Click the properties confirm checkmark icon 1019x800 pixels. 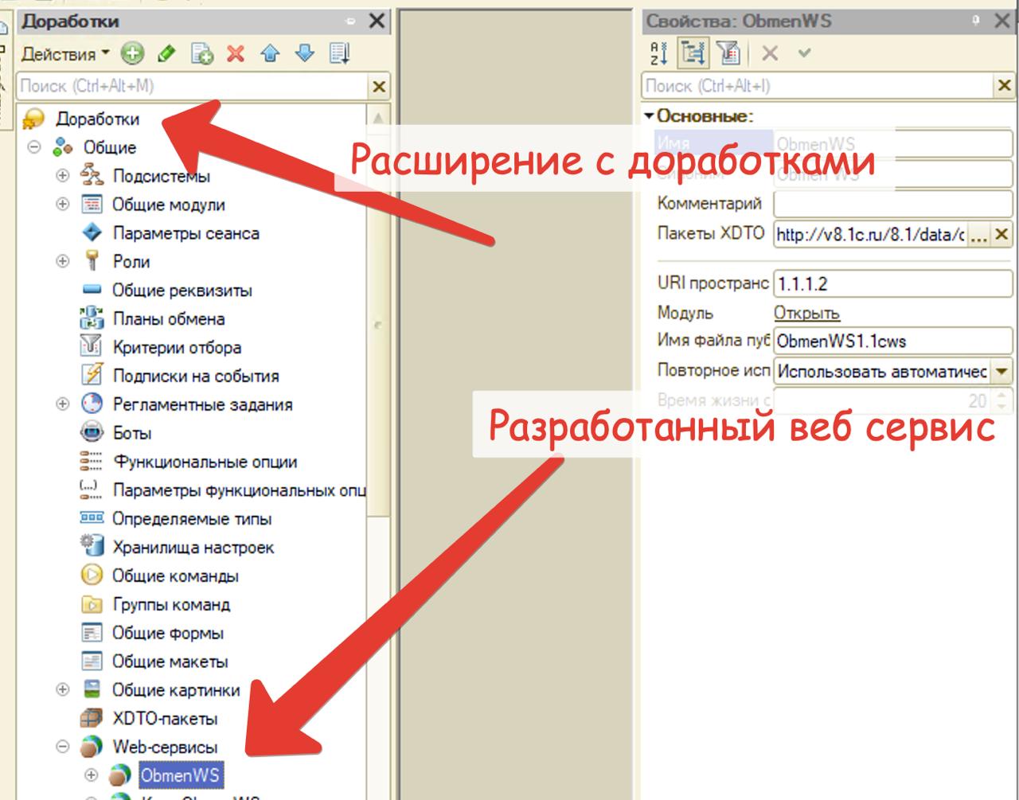[x=804, y=53]
